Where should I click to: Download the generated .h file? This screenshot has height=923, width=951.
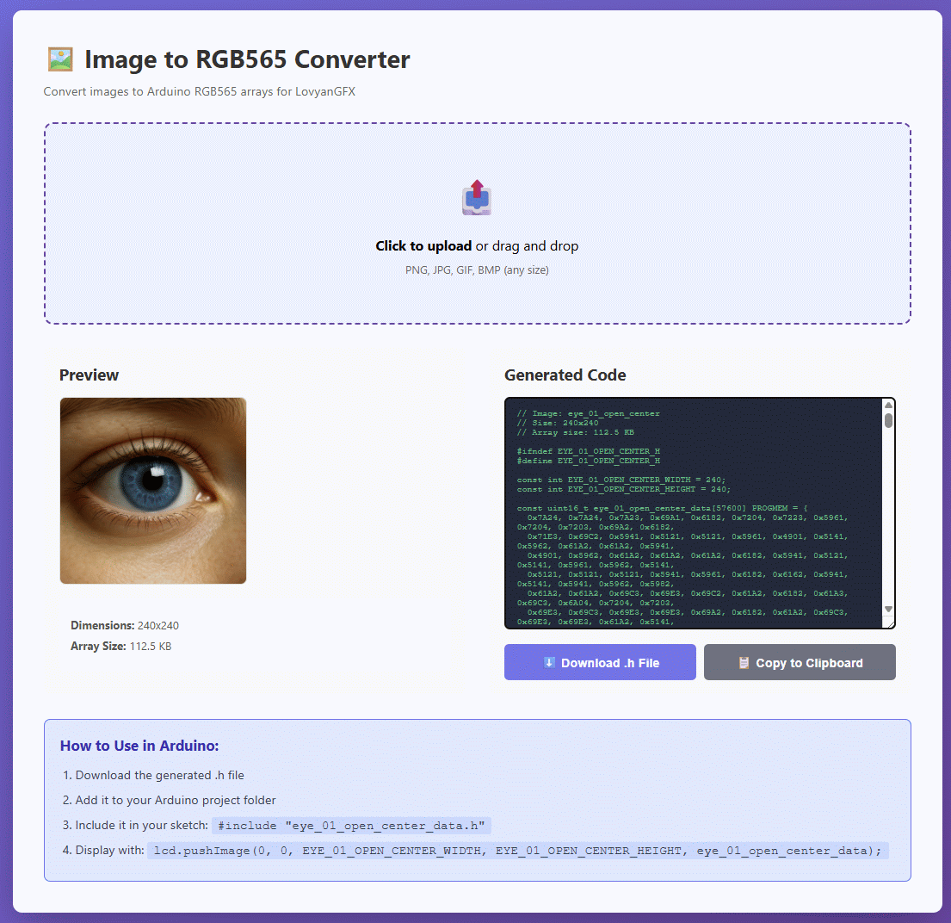pyautogui.click(x=600, y=663)
